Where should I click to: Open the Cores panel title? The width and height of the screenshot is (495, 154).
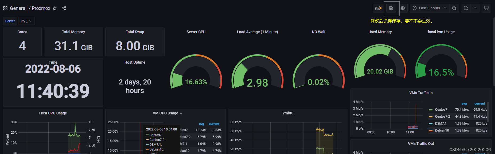click(22, 32)
